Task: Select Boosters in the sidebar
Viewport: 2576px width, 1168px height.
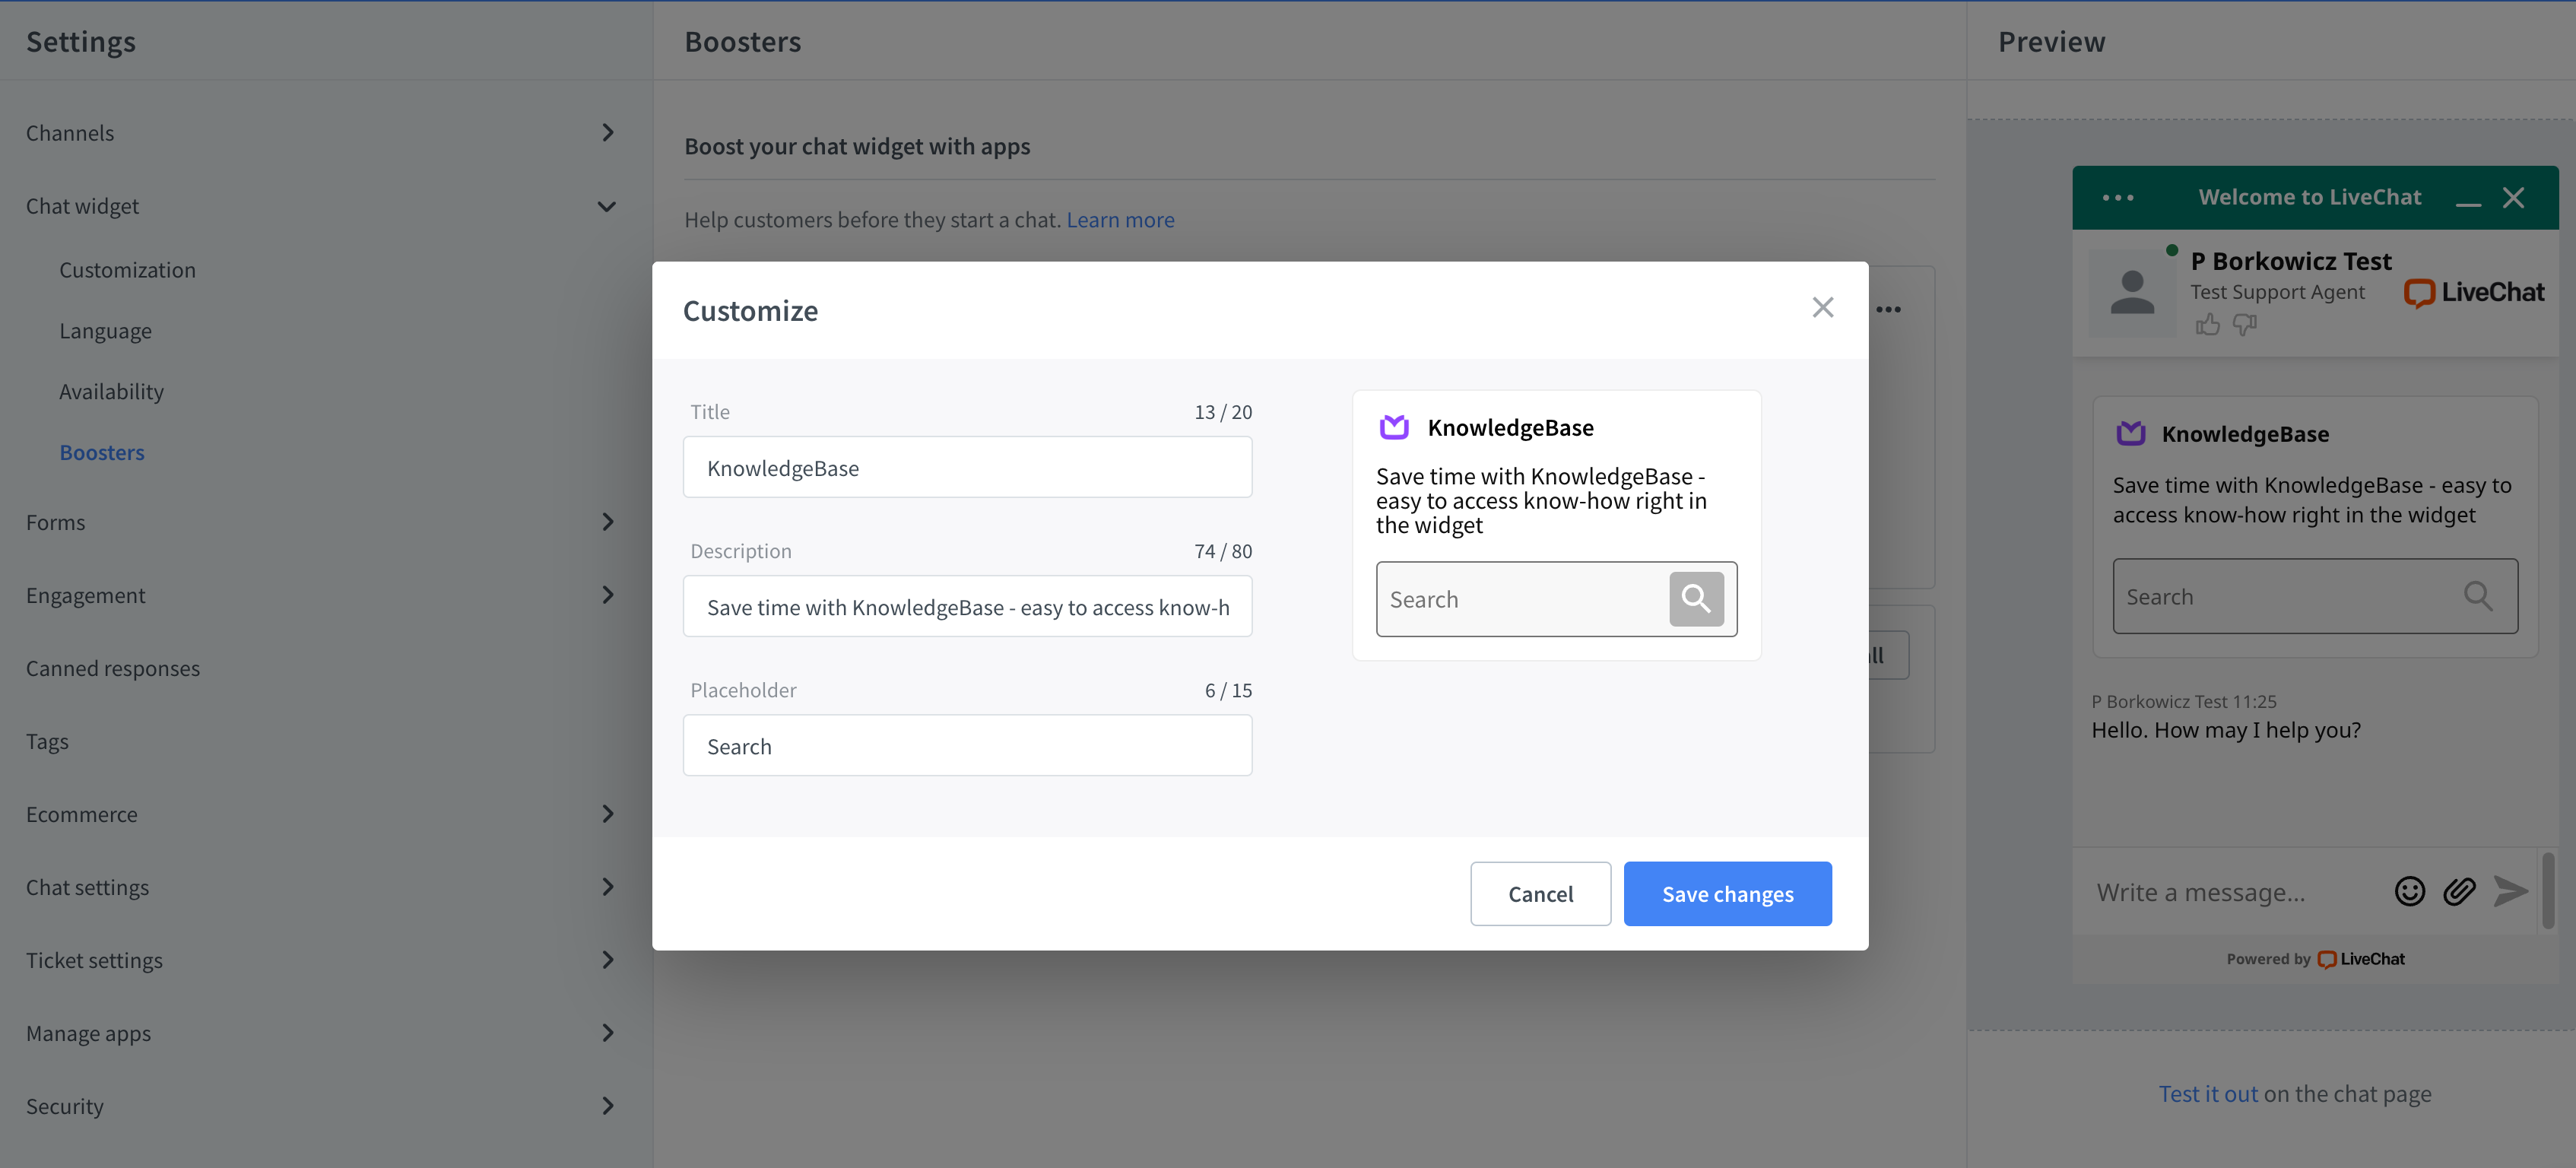Action: 102,453
